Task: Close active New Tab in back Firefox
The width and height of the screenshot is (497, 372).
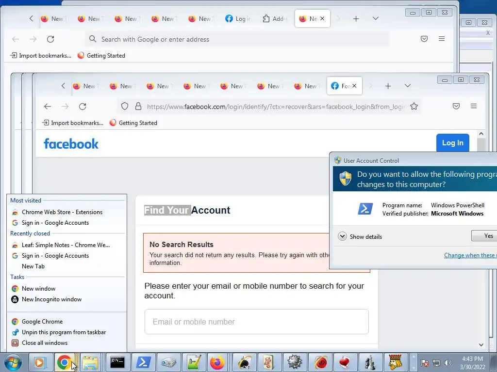Action: (322, 18)
